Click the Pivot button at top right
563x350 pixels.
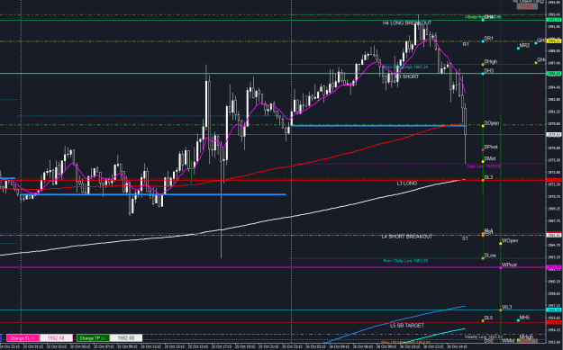point(527,6)
